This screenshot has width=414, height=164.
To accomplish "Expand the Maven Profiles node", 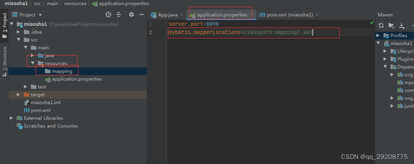I will pos(378,35).
